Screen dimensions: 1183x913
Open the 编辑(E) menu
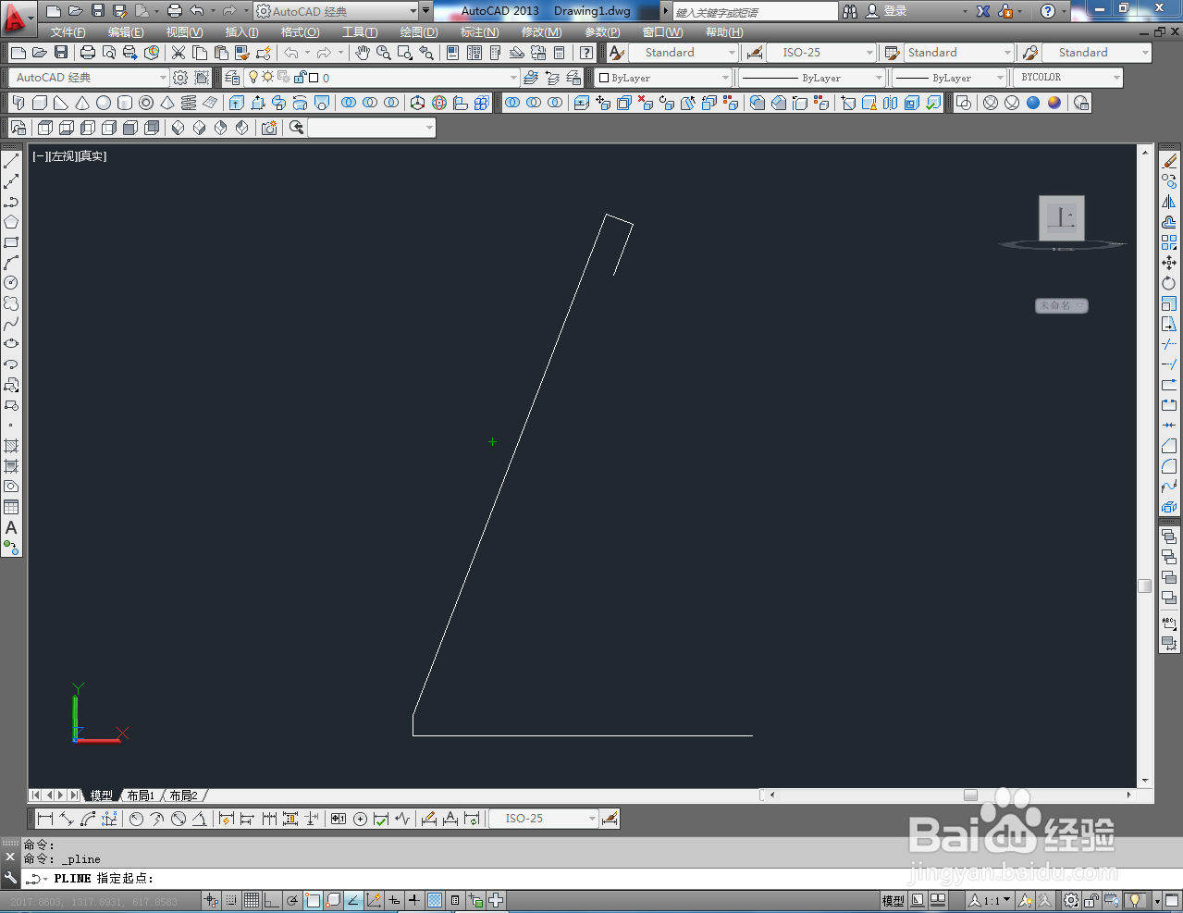point(126,32)
